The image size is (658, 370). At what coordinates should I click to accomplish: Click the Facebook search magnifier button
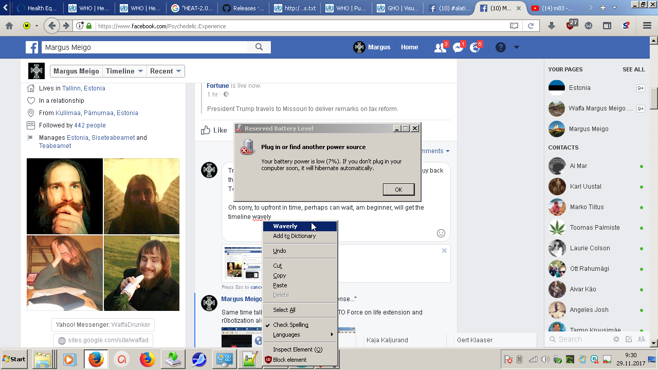(259, 47)
